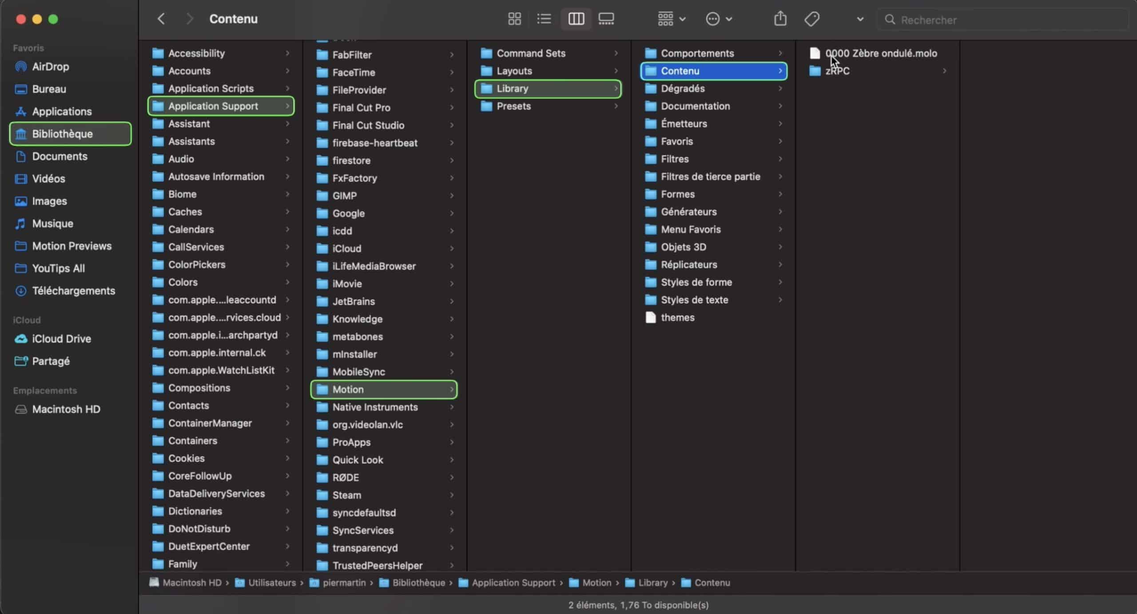1137x614 pixels.
Task: Select the Library folder
Action: click(548, 88)
